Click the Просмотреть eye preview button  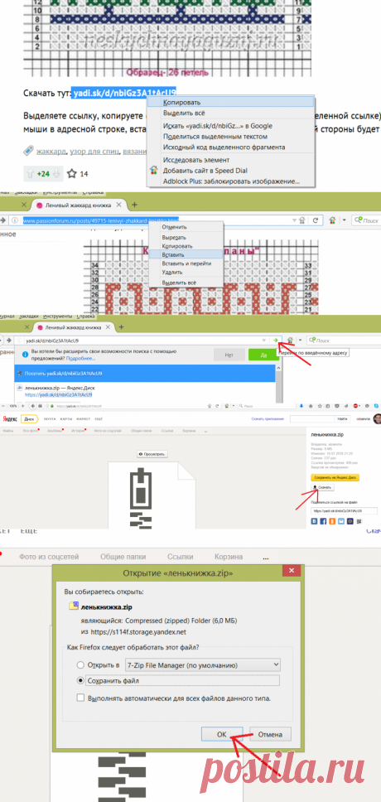pos(152,454)
